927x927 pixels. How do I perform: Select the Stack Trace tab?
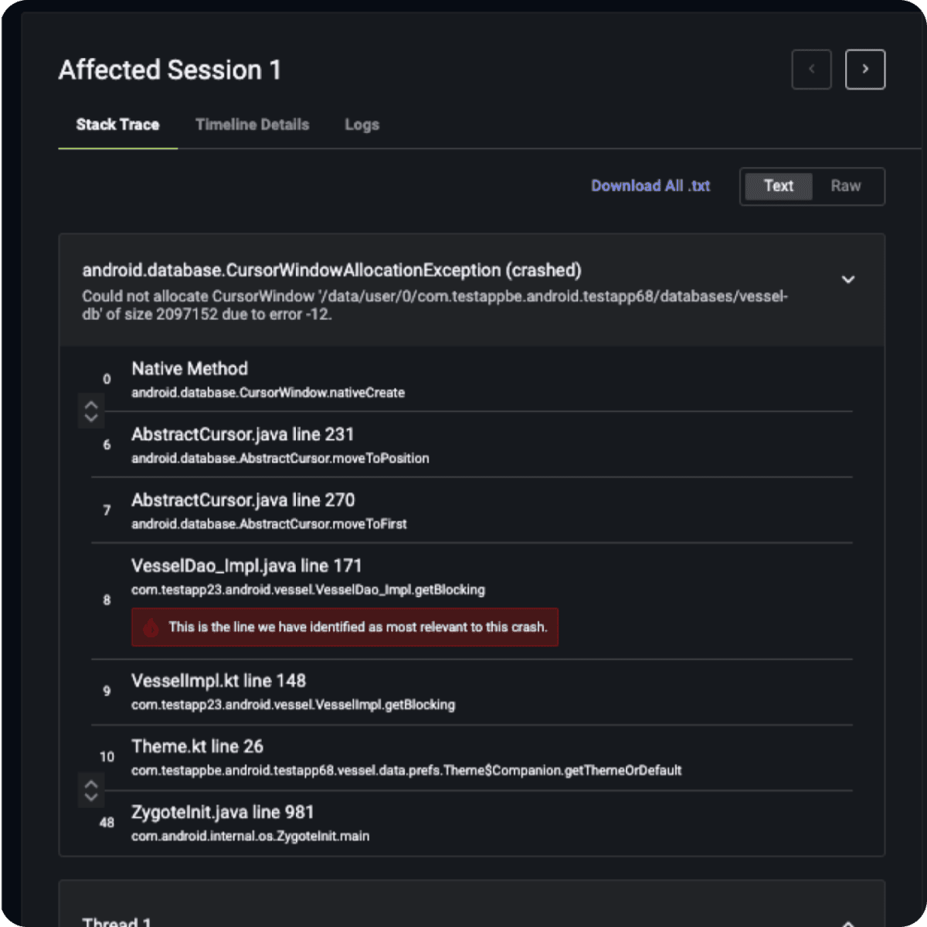point(117,124)
